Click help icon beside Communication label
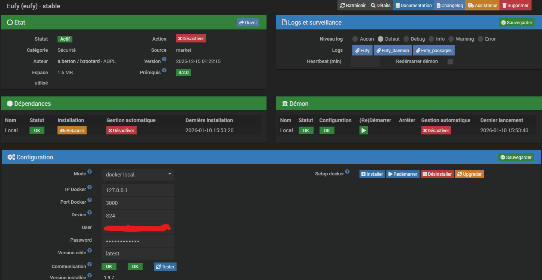This screenshot has width=542, height=280. click(89, 265)
